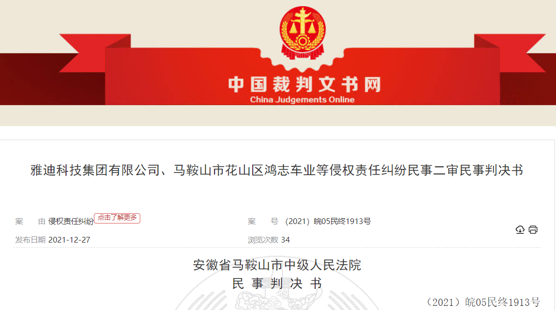This screenshot has width=556, height=310.
Task: Click the judgment document title heading
Action: 277,170
